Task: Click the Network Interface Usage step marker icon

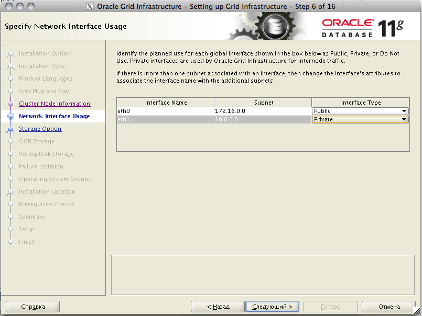Action: [x=10, y=117]
